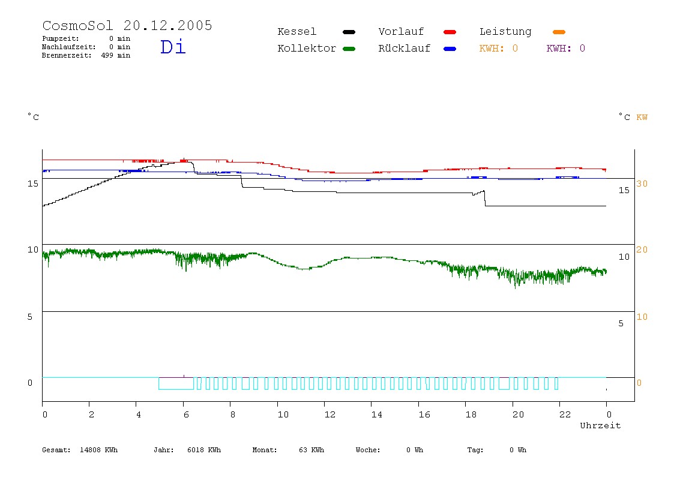The height and width of the screenshot is (487, 689).
Task: Click the 'Brennerzeit: 499 min' line
Action: [x=86, y=55]
